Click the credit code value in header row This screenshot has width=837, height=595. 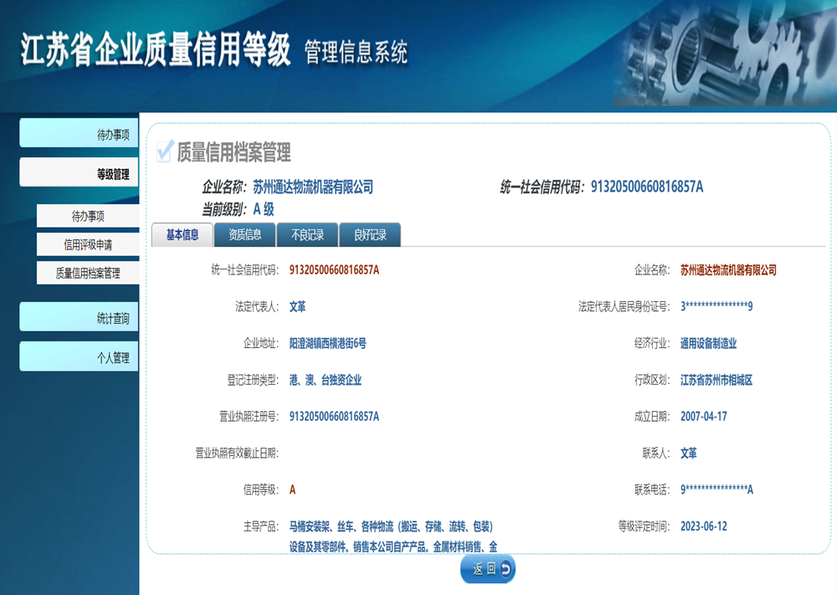click(x=647, y=187)
